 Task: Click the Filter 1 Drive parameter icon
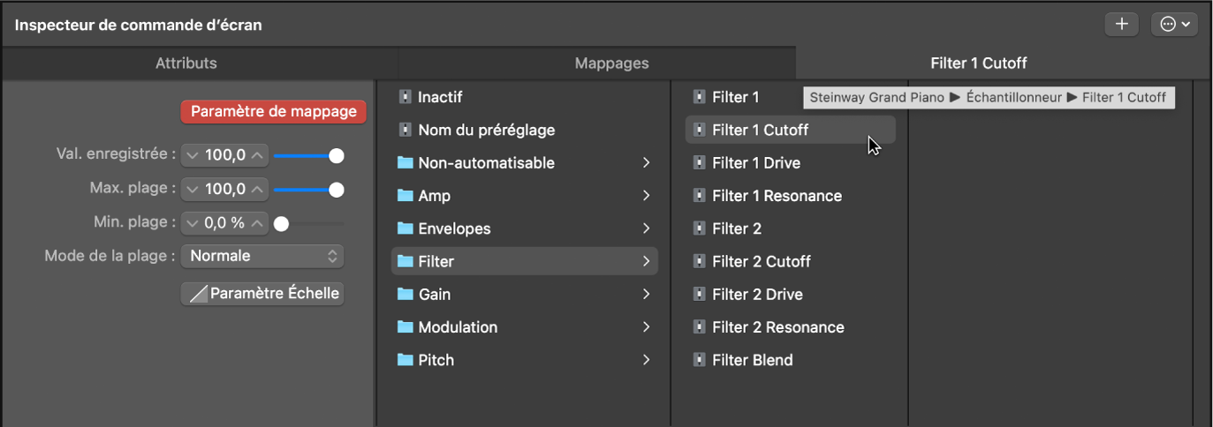[x=700, y=163]
